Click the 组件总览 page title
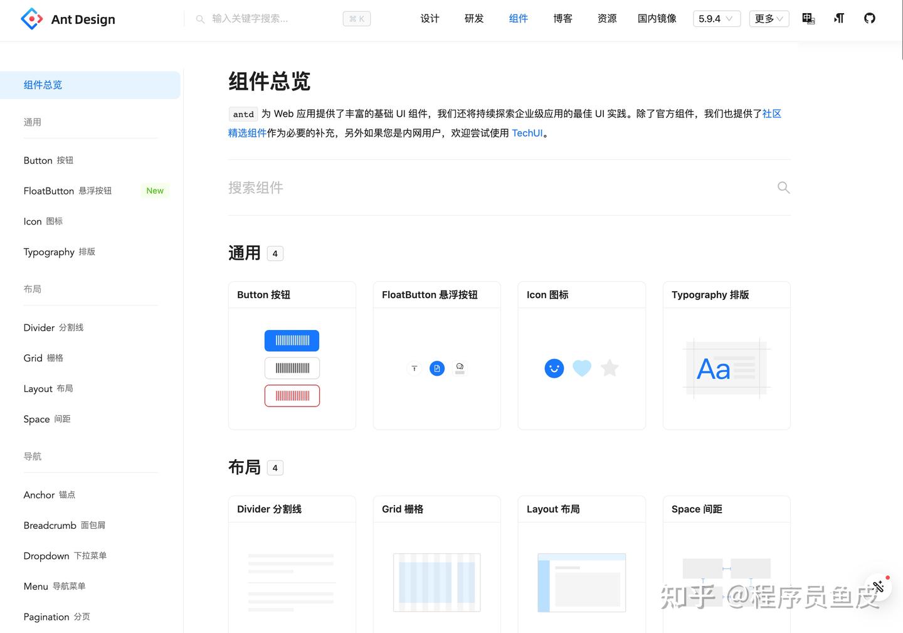The width and height of the screenshot is (903, 633). [270, 82]
